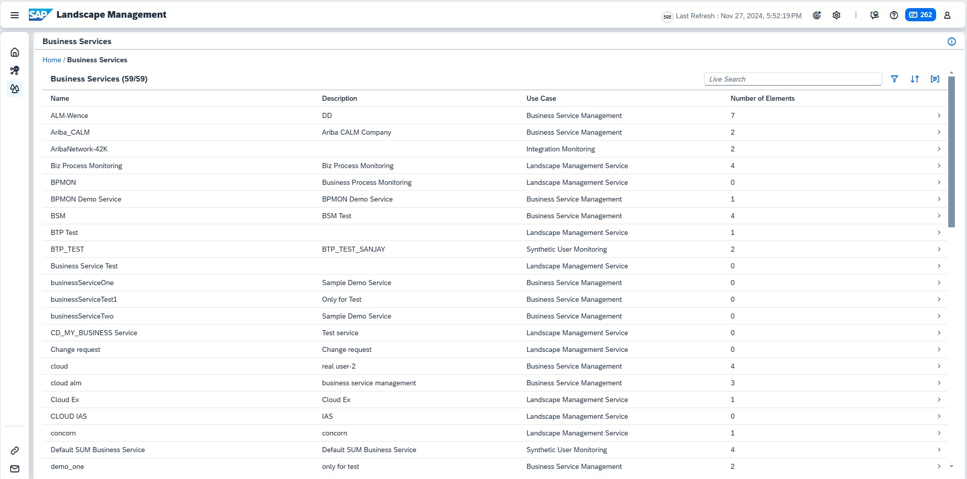
Task: Click the mail icon in sidebar
Action: (x=15, y=469)
